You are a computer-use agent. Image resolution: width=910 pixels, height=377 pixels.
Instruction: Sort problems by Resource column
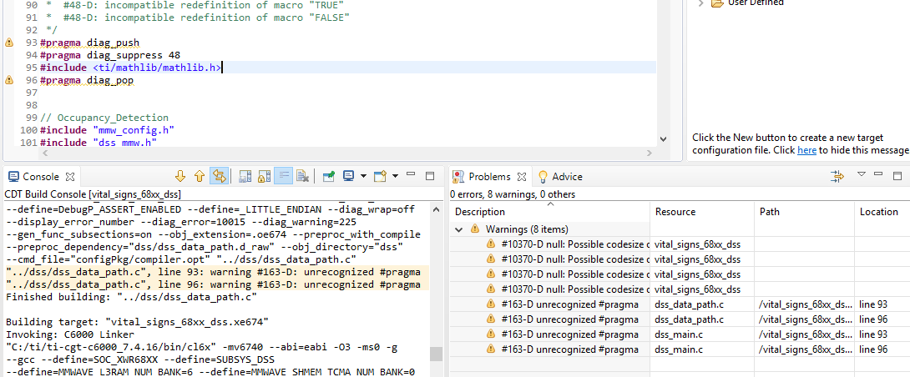703,212
